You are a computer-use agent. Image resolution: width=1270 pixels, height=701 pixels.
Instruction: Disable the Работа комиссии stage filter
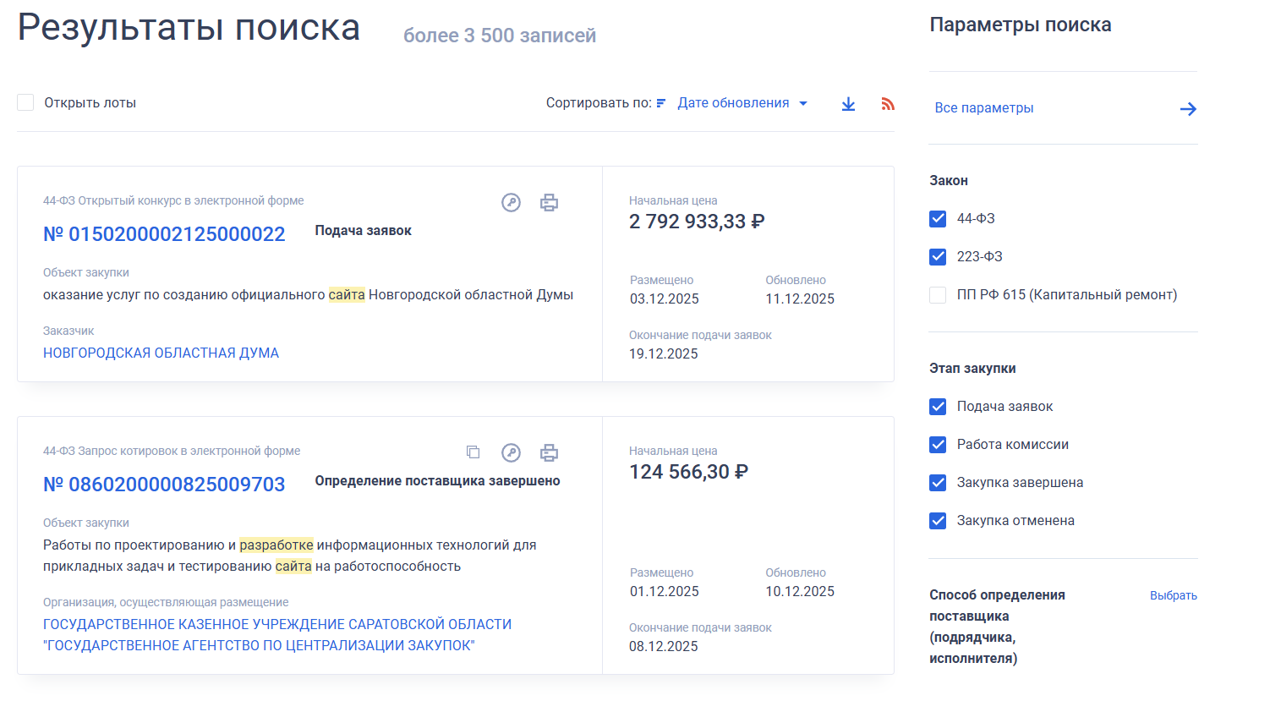[x=938, y=444]
